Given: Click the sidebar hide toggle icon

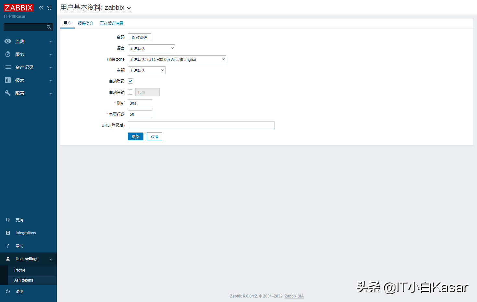Looking at the screenshot, I should tap(49, 8).
